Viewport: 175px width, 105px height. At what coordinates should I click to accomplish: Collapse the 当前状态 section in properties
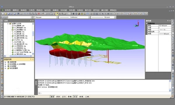click(x=147, y=24)
